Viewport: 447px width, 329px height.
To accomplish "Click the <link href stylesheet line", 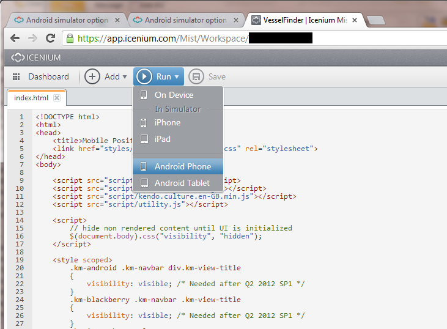I will pos(185,149).
